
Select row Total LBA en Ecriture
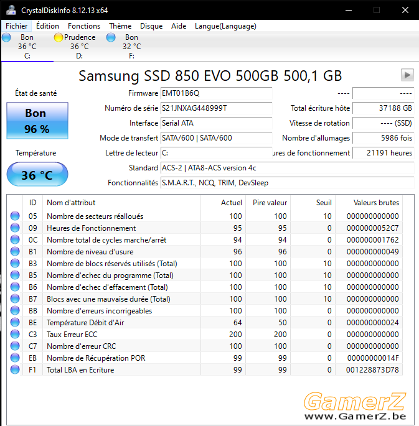click(205, 369)
